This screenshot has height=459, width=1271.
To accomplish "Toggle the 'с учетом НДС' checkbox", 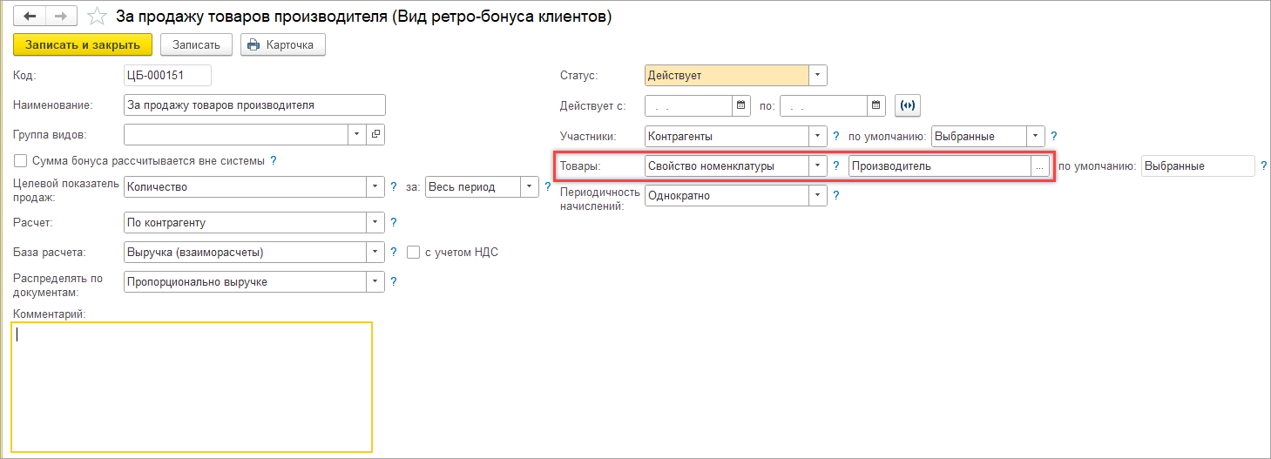I will (414, 253).
